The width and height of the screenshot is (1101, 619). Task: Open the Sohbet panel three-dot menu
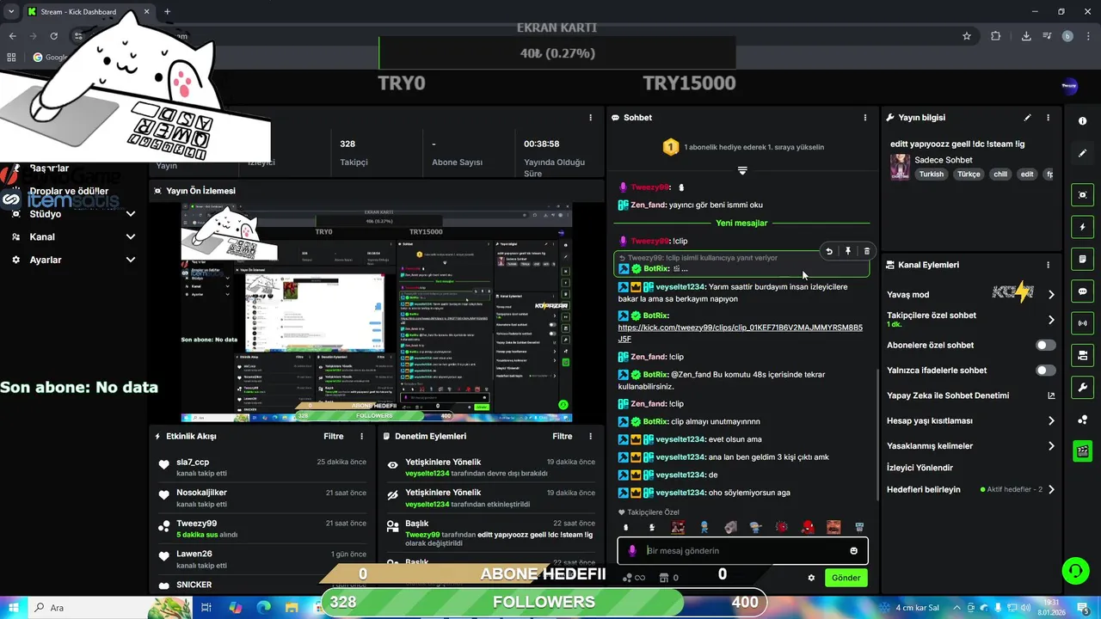pos(865,118)
